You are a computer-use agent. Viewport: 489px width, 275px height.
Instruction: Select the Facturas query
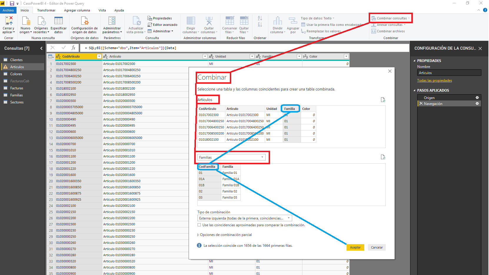tap(22, 88)
